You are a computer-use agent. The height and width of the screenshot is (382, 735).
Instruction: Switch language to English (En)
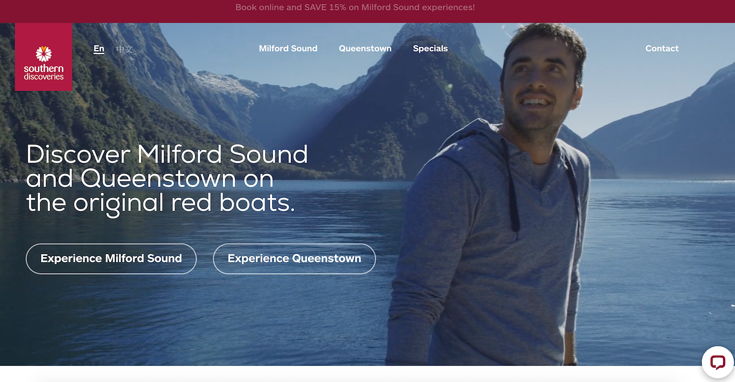point(99,49)
